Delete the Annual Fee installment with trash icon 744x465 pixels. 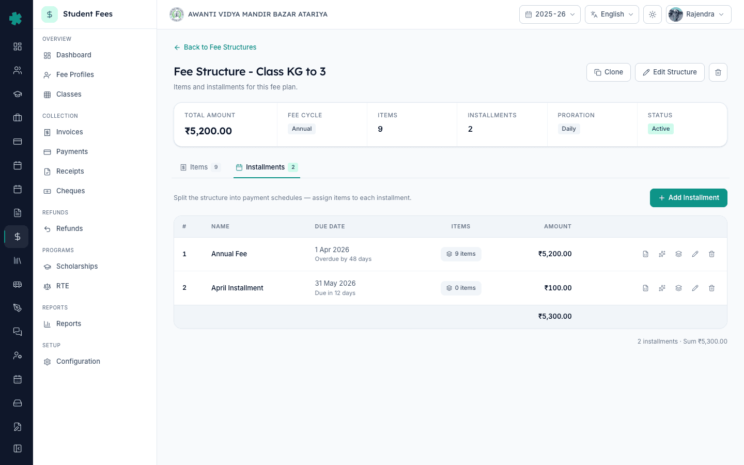(711, 254)
